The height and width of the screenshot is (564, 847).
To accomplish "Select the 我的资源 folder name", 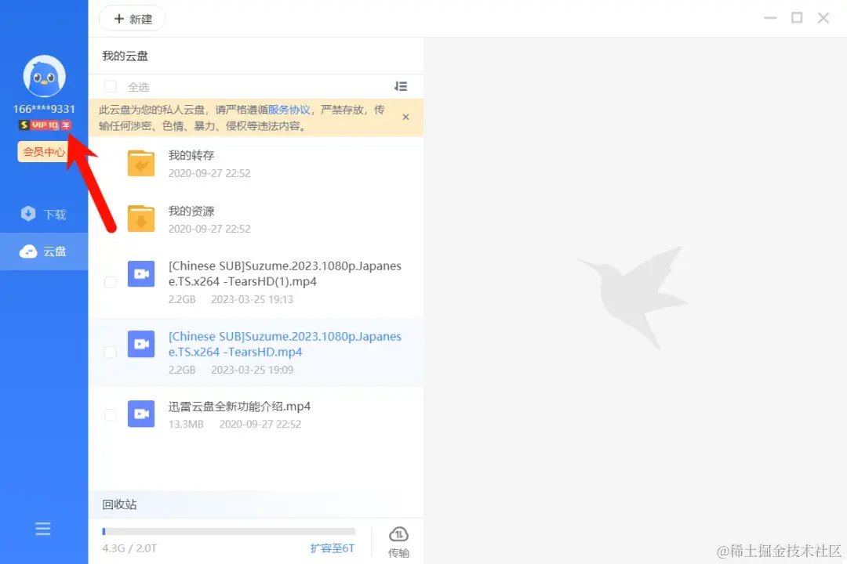I will (191, 211).
